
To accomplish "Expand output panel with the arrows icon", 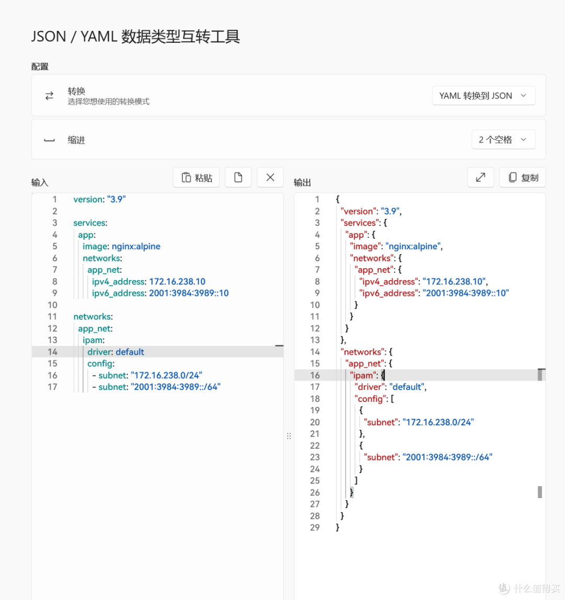I will tap(480, 178).
